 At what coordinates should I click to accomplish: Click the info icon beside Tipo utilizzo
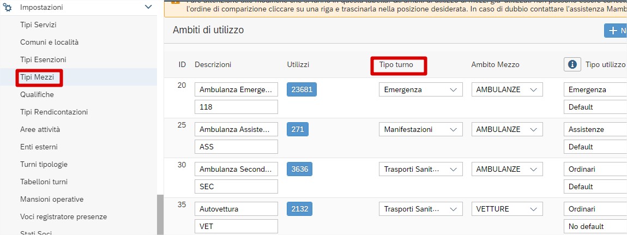pyautogui.click(x=572, y=64)
